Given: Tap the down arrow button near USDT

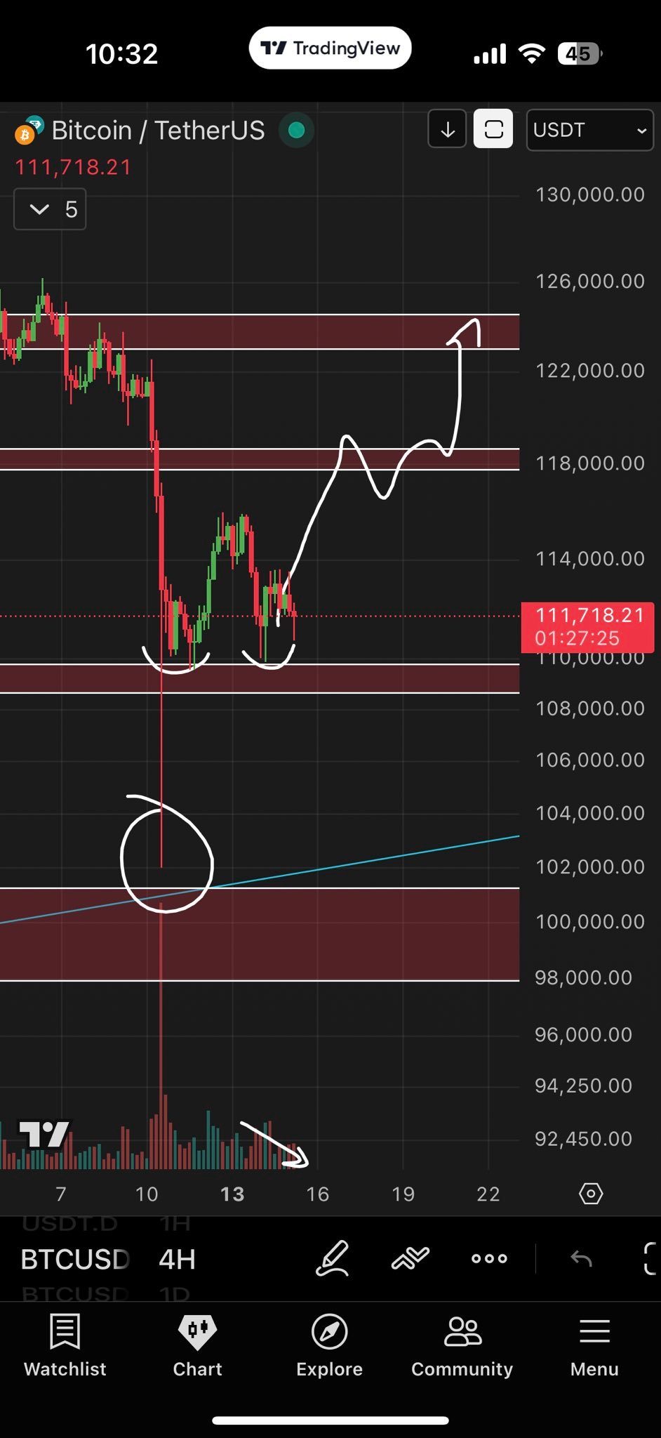Looking at the screenshot, I should (447, 130).
